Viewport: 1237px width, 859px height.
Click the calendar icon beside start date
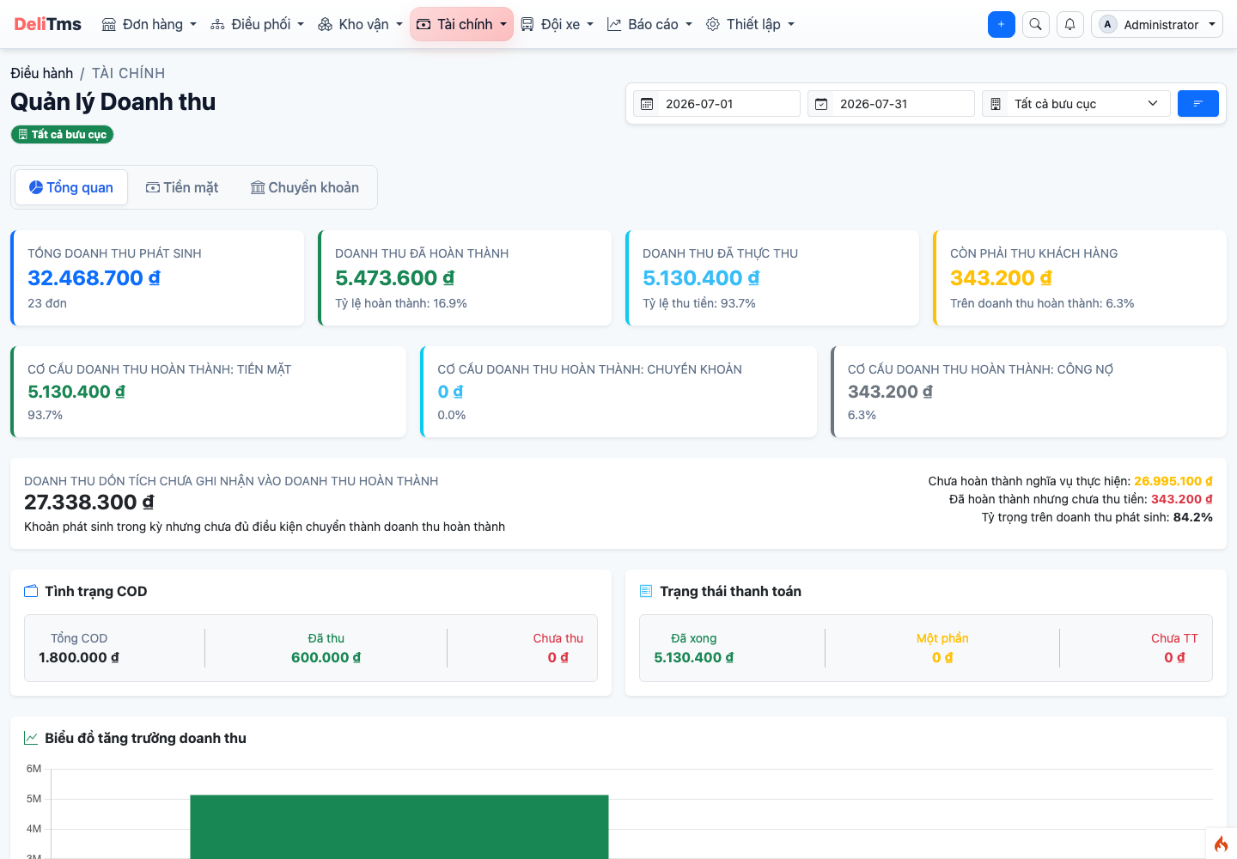648,104
